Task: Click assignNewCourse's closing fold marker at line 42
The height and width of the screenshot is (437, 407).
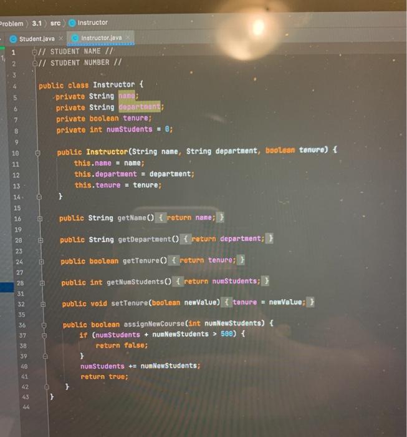Action: [47, 387]
